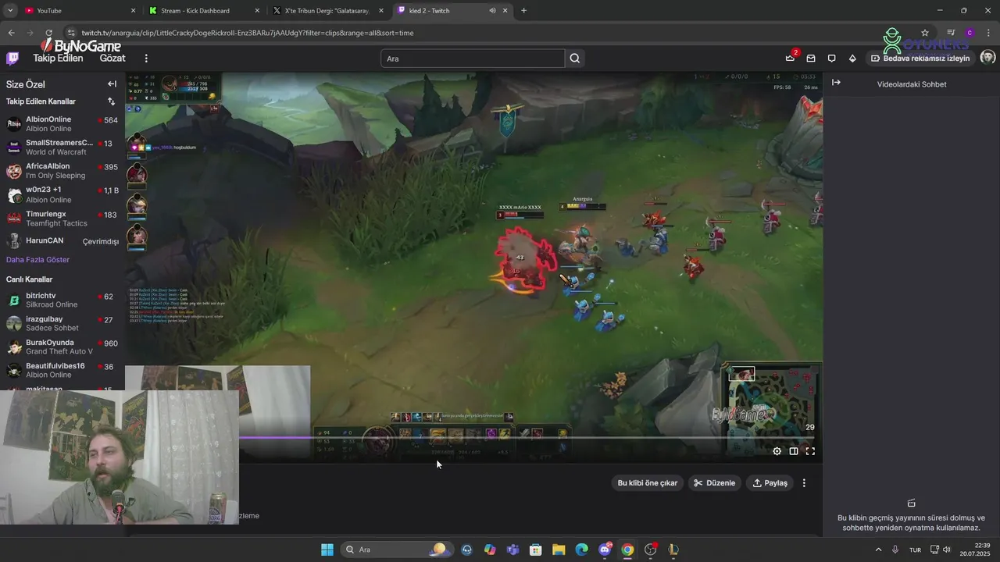Collapse the left sidebar arrow
This screenshot has height=562, width=1000.
112,84
